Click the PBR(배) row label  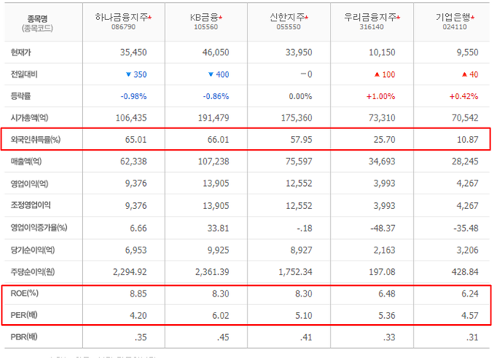(24, 337)
